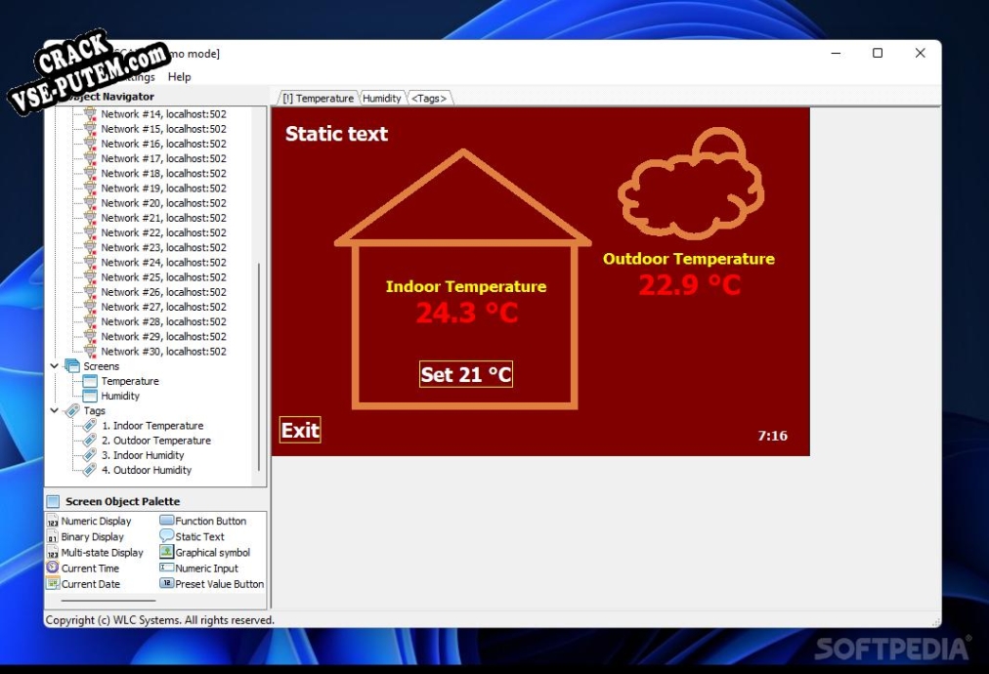
Task: Select Network #15, localhost:502 row
Action: [163, 129]
